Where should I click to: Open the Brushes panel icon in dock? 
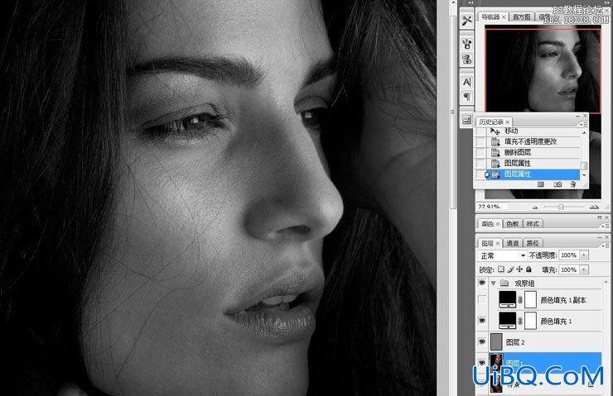point(466,44)
